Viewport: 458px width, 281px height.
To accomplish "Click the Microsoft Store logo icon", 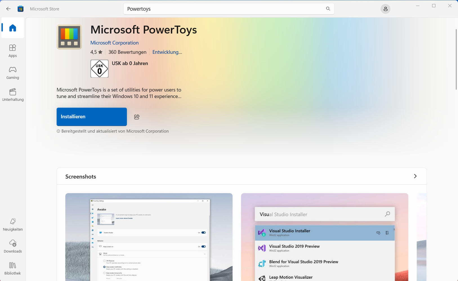I will (21, 9).
